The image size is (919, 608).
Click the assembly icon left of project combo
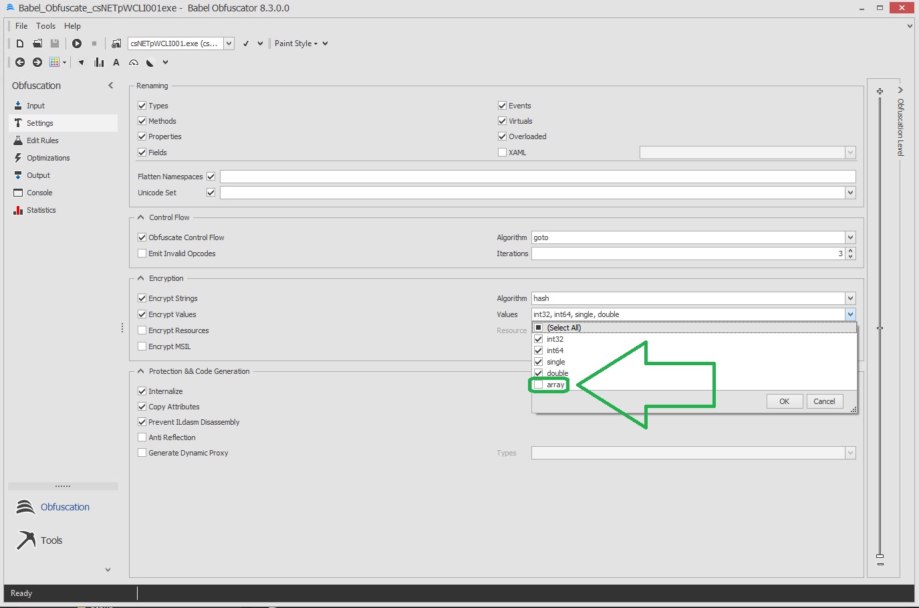(x=116, y=43)
